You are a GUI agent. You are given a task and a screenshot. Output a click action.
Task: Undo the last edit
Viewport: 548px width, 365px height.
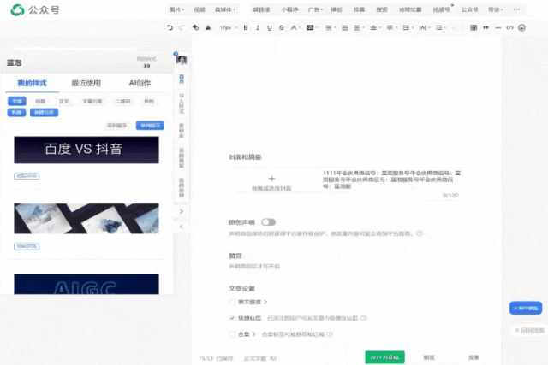click(170, 27)
